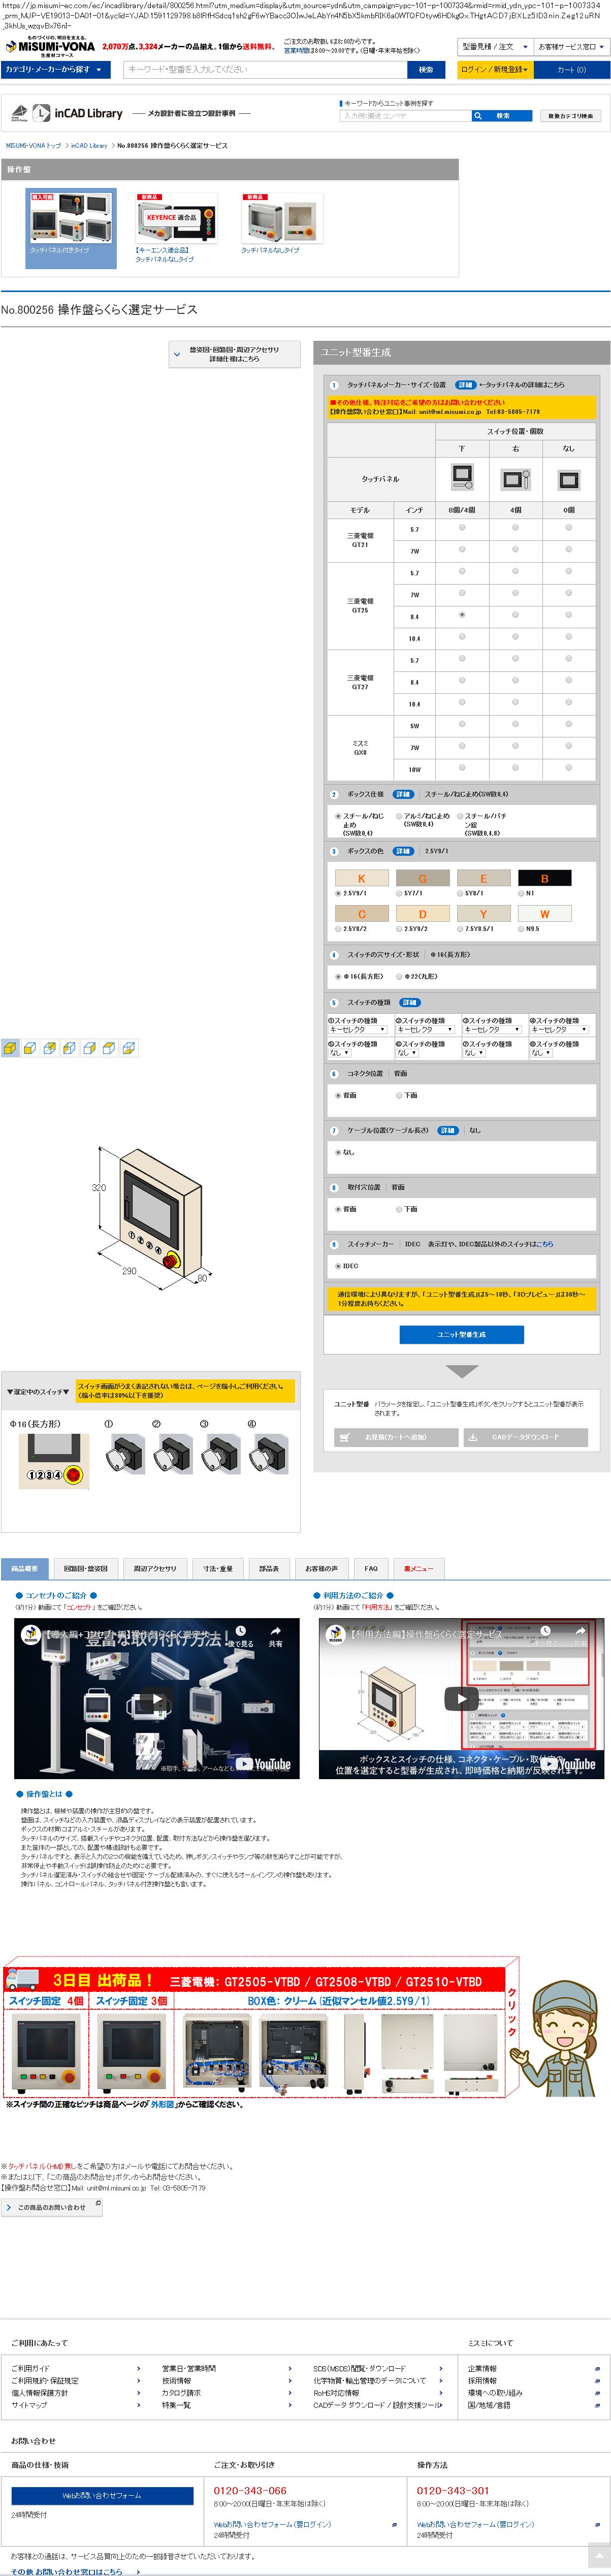Switch to the 寸法・重量 tab
This screenshot has height=2576, width=611.
click(x=217, y=1568)
